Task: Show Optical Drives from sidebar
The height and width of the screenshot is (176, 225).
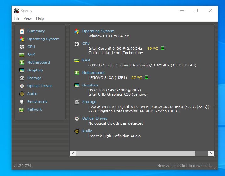Action: click(x=40, y=86)
